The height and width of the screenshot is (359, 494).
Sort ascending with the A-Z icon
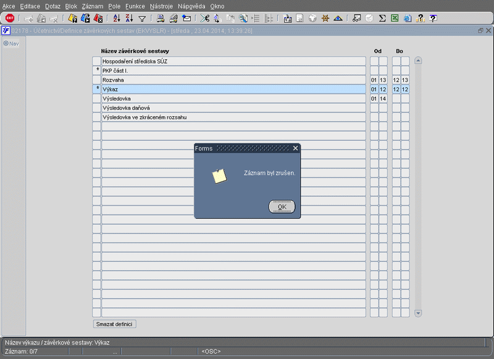tap(117, 19)
